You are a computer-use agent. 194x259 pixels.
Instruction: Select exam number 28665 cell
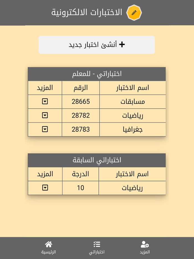coord(81,101)
